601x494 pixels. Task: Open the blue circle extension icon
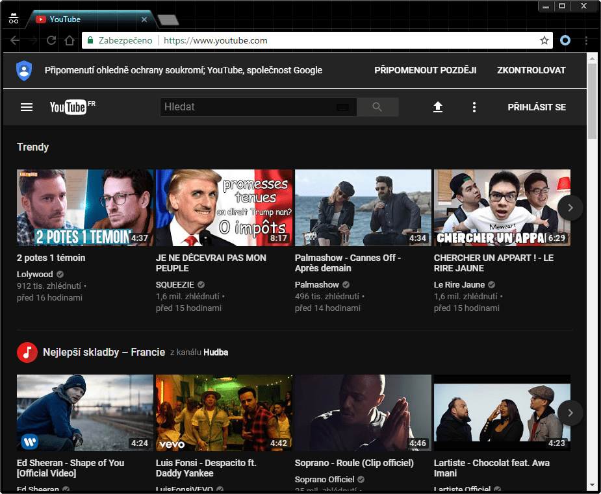(x=565, y=40)
